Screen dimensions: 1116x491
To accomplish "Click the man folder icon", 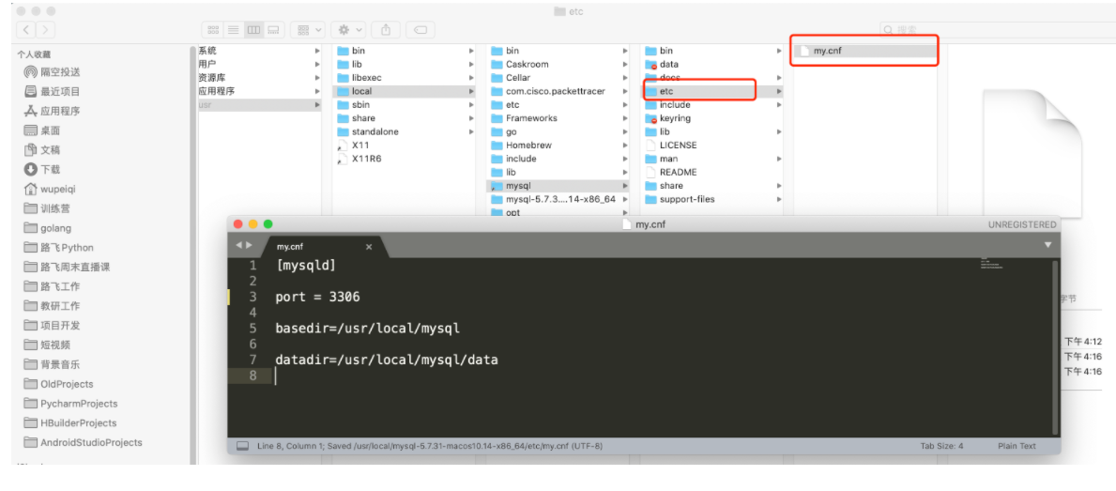I will coord(650,159).
